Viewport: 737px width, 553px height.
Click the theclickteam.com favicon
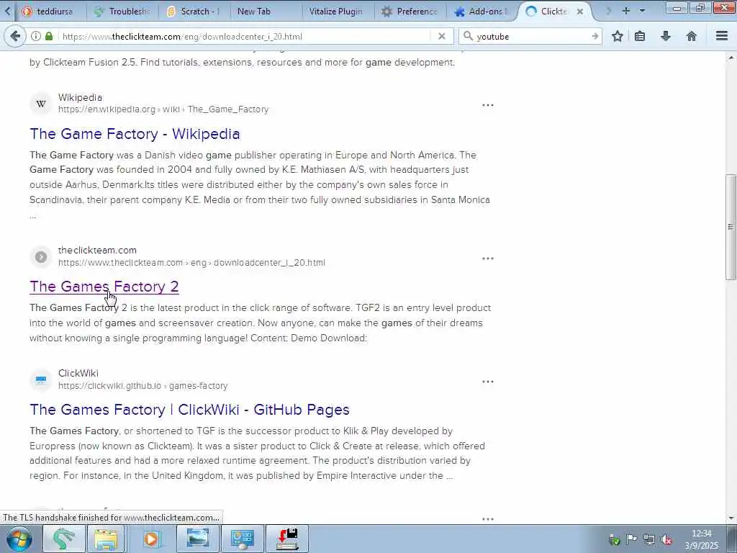[x=41, y=257]
